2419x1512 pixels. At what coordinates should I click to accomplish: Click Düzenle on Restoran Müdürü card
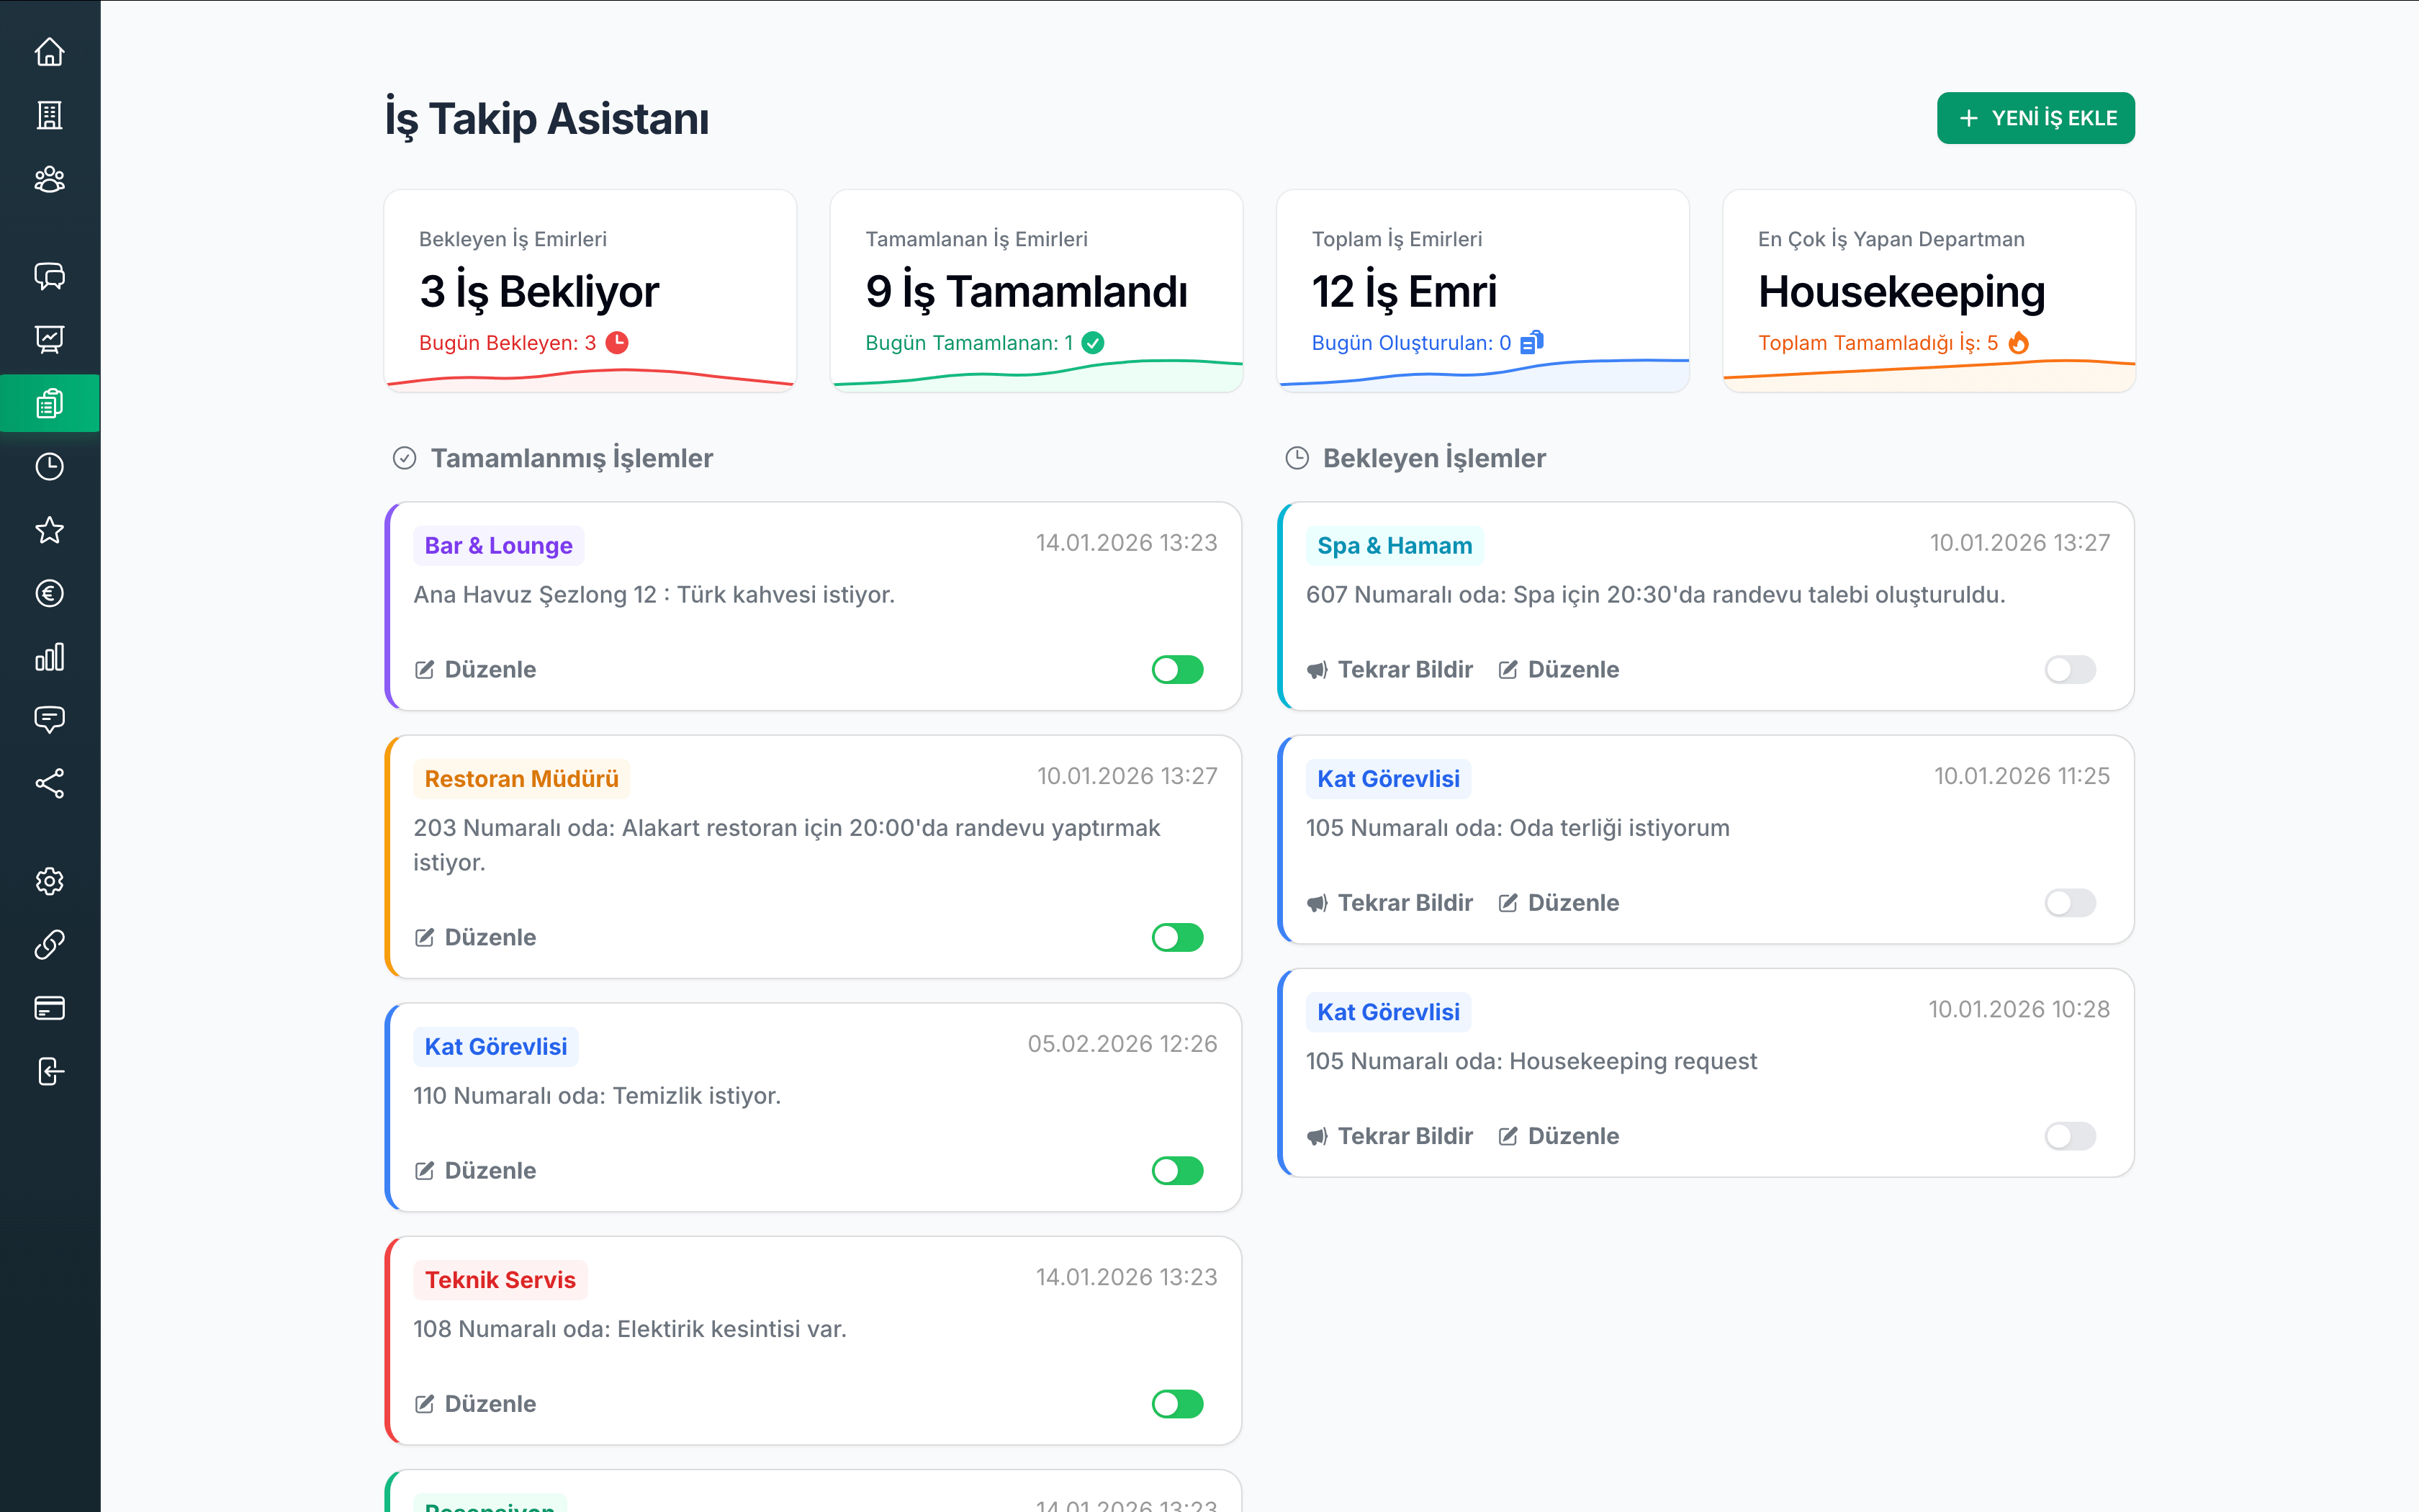476,937
